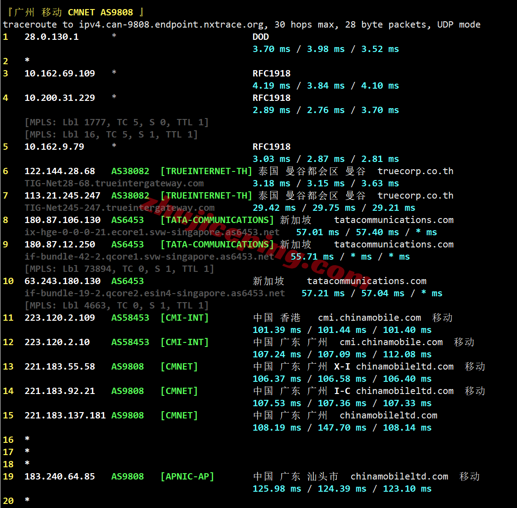Screen dimensions: 517x508
Task: Select the [APNIC-AP] tag on hop 19
Action: [x=187, y=476]
